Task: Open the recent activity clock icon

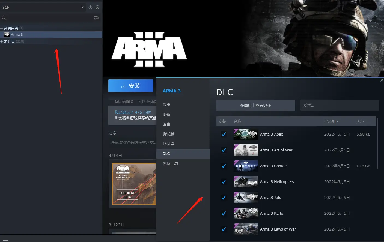Action: point(90,7)
